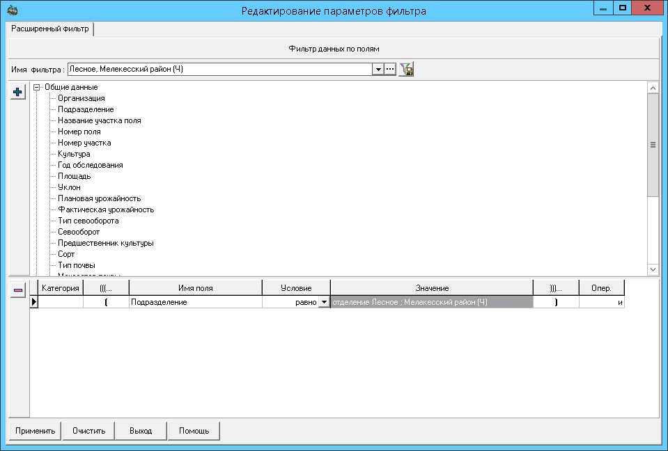This screenshot has height=451, width=668.
Task: Select 'Организация' in the field tree
Action: coord(81,98)
